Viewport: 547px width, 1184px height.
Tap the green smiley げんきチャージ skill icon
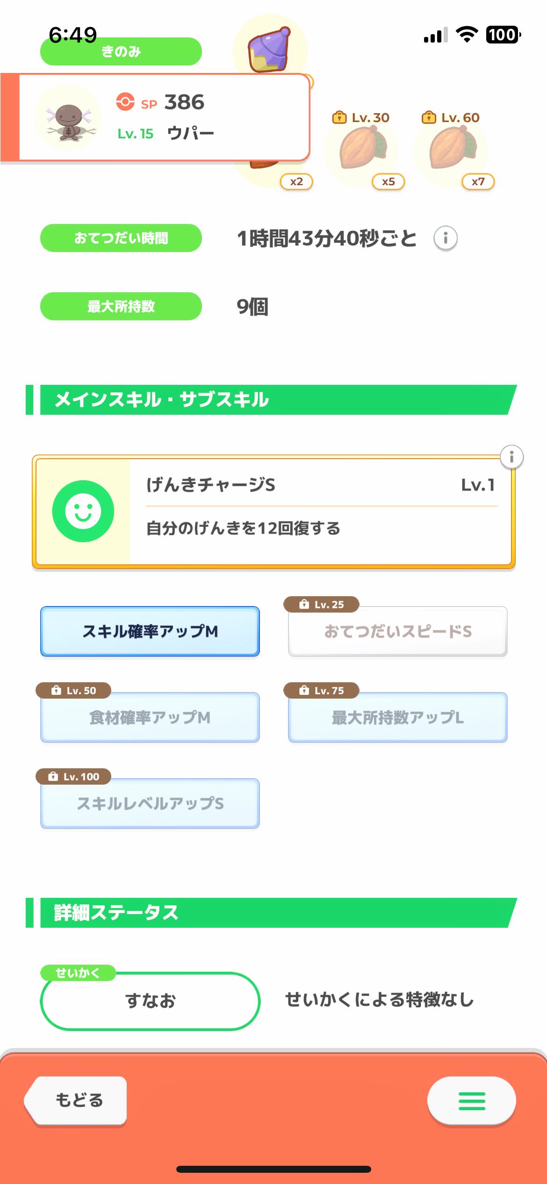pos(83,511)
